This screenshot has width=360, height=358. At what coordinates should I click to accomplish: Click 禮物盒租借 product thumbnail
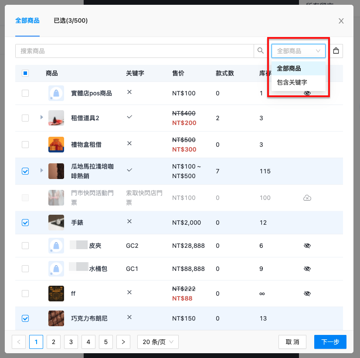[x=56, y=145]
